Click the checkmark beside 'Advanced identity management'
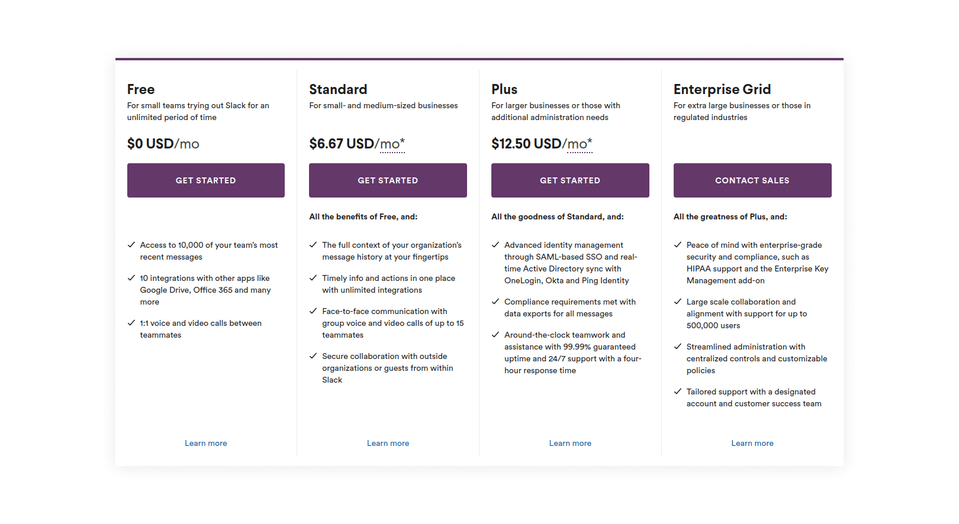Image resolution: width=959 pixels, height=524 pixels. [x=495, y=245]
